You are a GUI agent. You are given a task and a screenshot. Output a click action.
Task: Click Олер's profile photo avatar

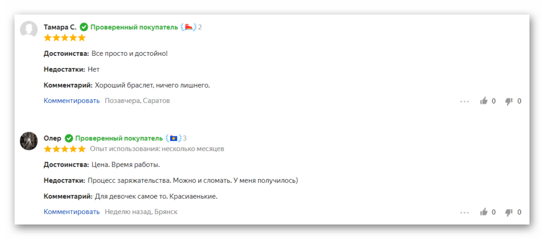click(29, 141)
